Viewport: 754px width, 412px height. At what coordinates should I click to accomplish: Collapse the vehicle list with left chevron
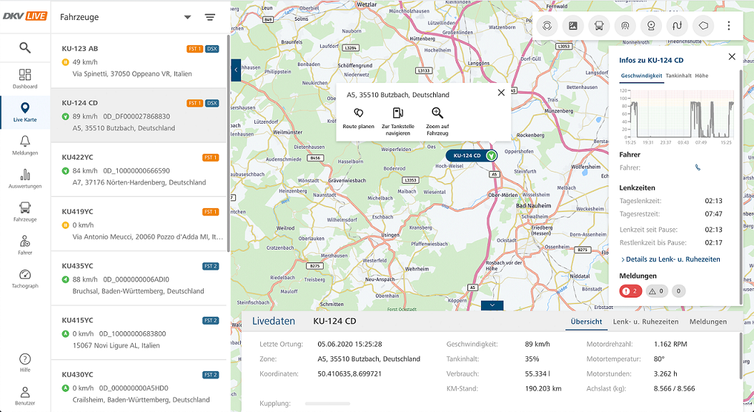pyautogui.click(x=236, y=69)
